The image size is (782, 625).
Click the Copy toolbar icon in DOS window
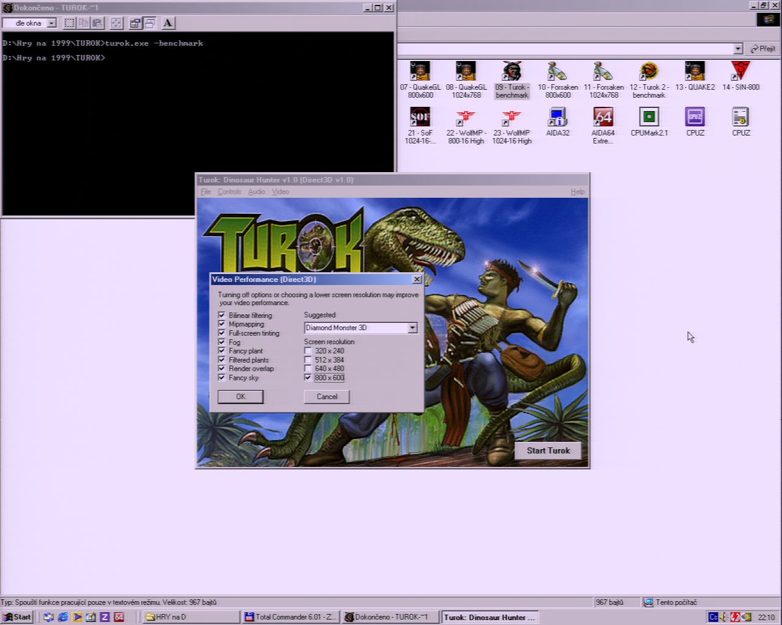(84, 23)
